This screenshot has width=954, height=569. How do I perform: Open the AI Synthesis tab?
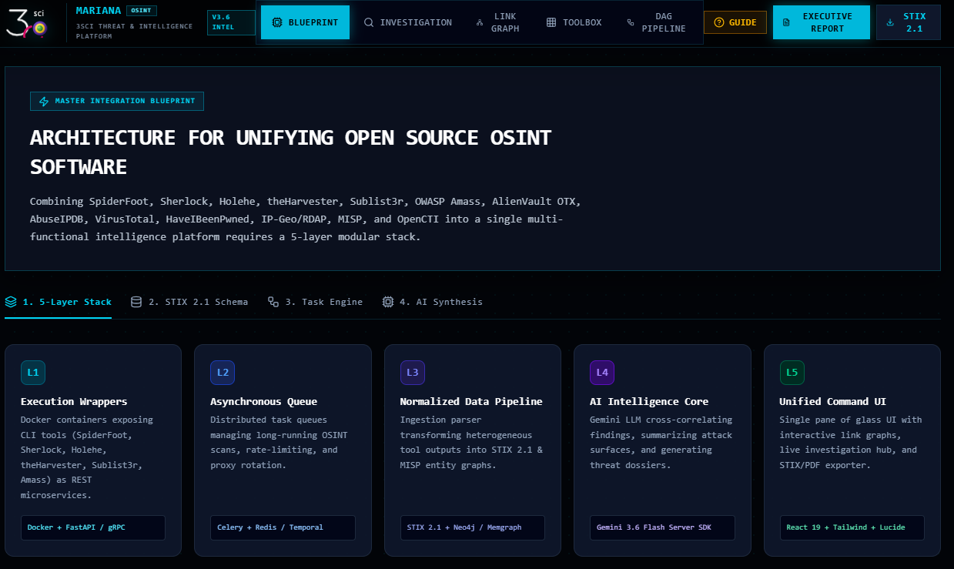tap(433, 302)
